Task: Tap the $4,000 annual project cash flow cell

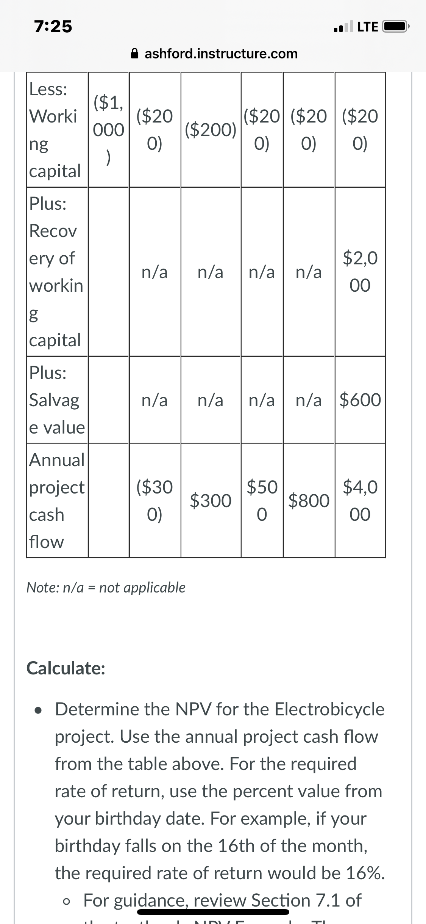Action: coord(360,501)
